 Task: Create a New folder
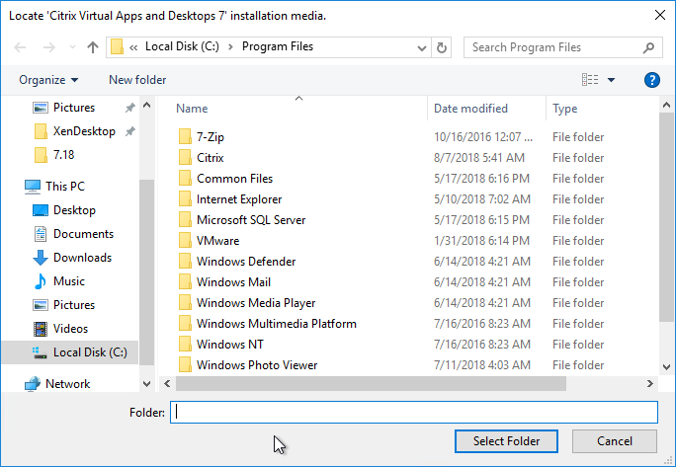tap(137, 80)
